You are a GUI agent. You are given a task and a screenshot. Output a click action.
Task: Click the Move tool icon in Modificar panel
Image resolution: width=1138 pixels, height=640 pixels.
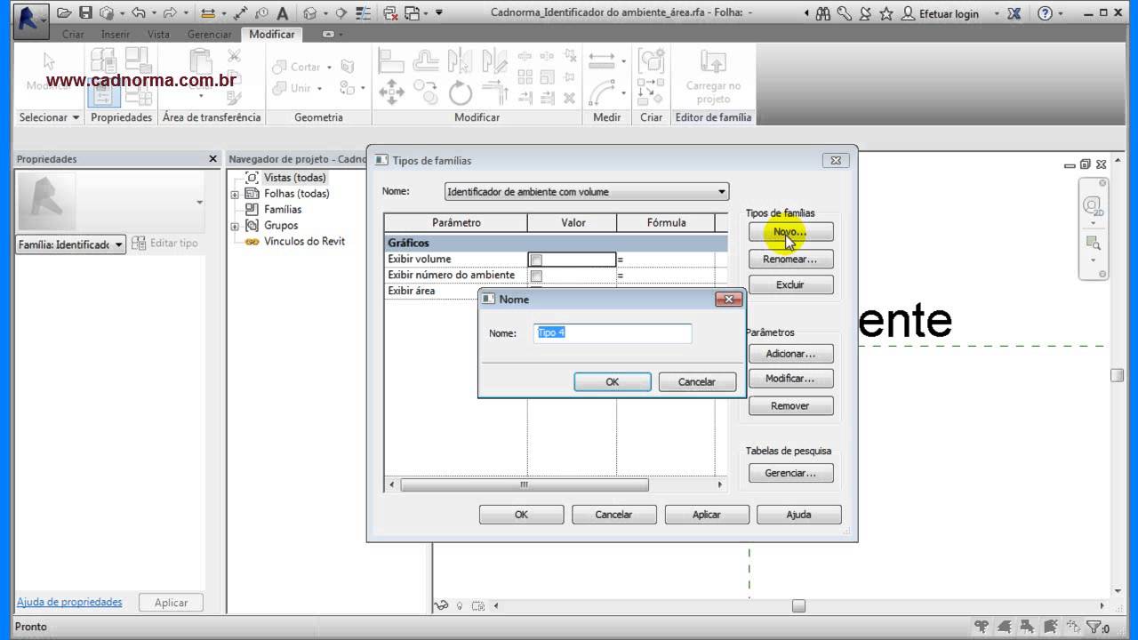tap(391, 91)
